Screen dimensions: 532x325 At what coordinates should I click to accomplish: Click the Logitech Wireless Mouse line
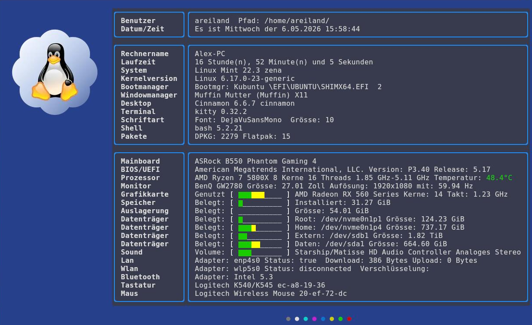pyautogui.click(x=271, y=294)
